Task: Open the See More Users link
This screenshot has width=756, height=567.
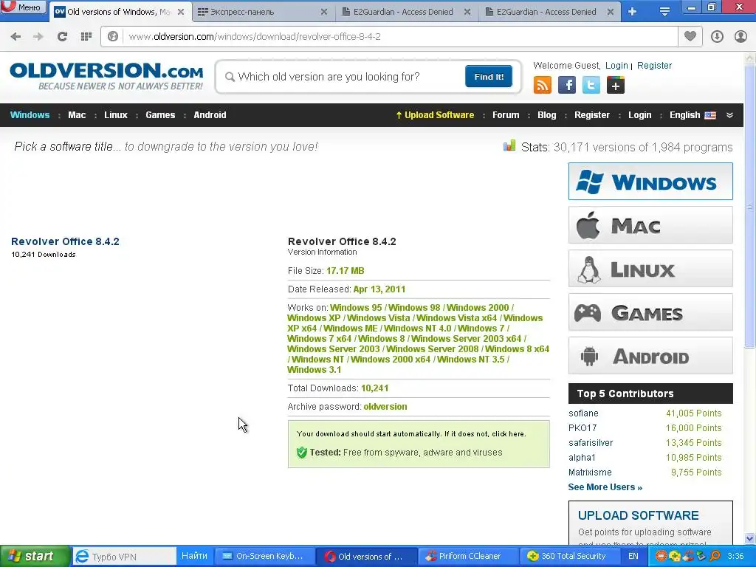Action: pos(605,487)
